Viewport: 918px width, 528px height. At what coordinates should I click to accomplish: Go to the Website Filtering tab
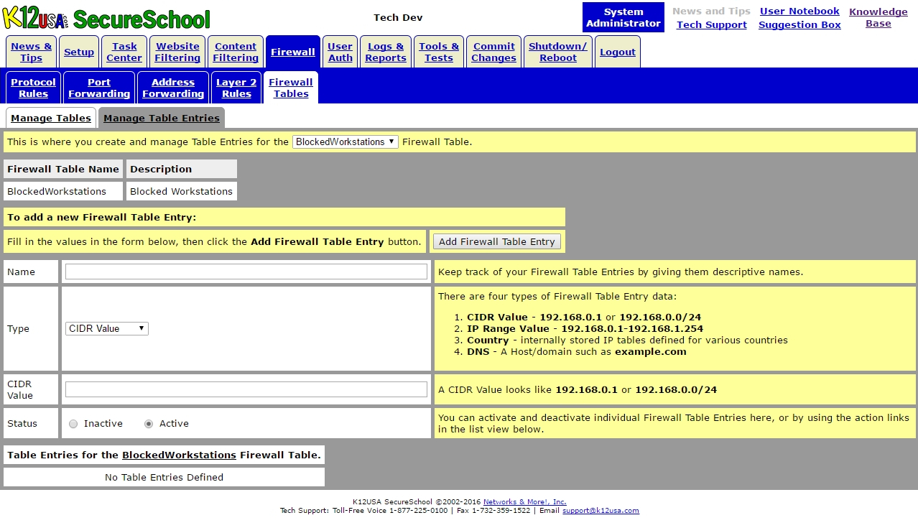(x=177, y=52)
